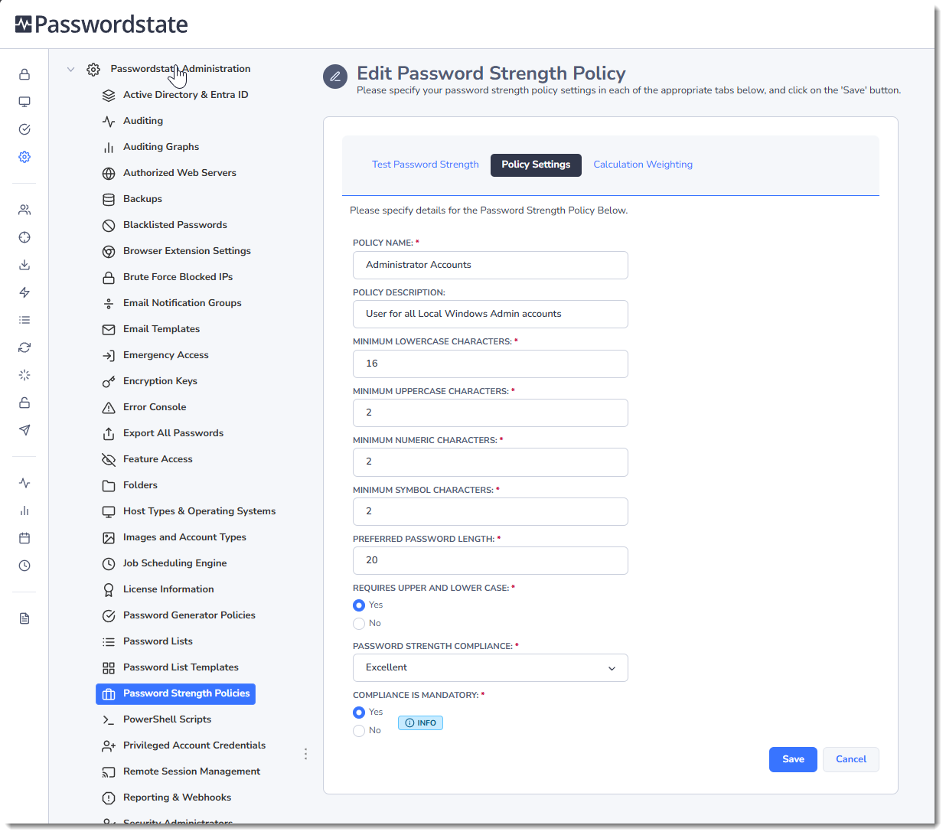Click the Save button

click(793, 759)
